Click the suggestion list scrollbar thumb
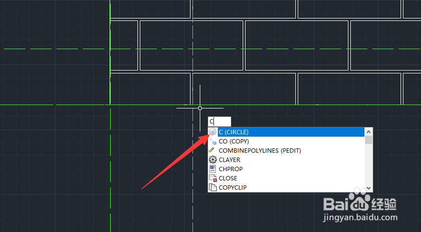The height and width of the screenshot is (232, 421). coord(369,140)
